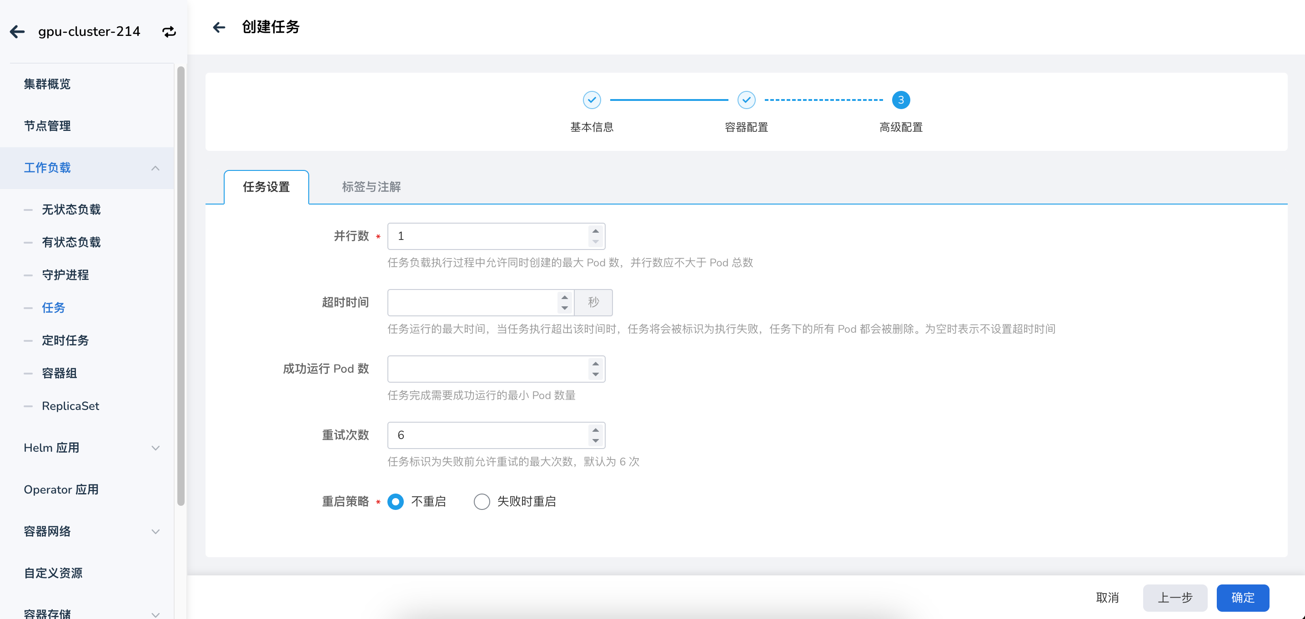Open 定时任务 in the sidebar
Image resolution: width=1305 pixels, height=619 pixels.
pos(65,340)
